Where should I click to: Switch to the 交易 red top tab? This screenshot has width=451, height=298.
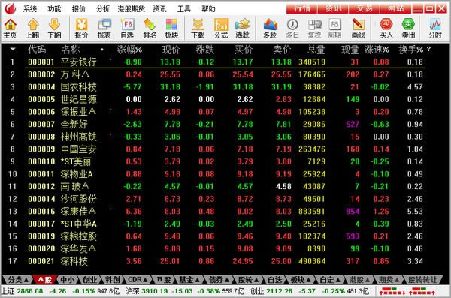(x=365, y=8)
